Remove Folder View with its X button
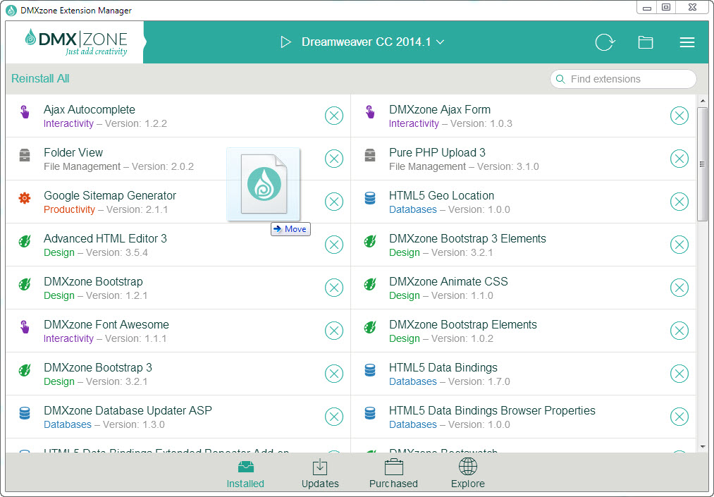The image size is (714, 497). click(334, 159)
